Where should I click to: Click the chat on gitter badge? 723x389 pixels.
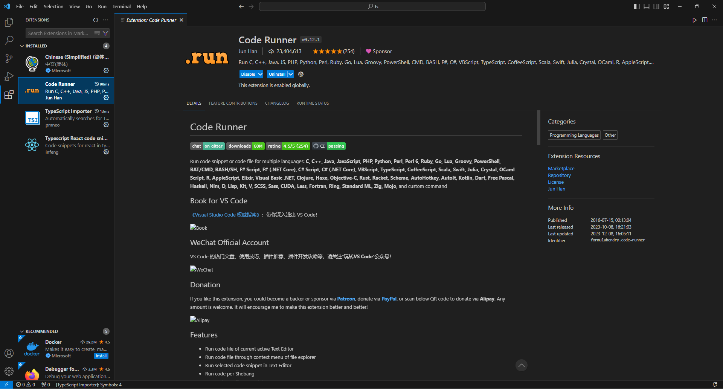click(x=207, y=146)
